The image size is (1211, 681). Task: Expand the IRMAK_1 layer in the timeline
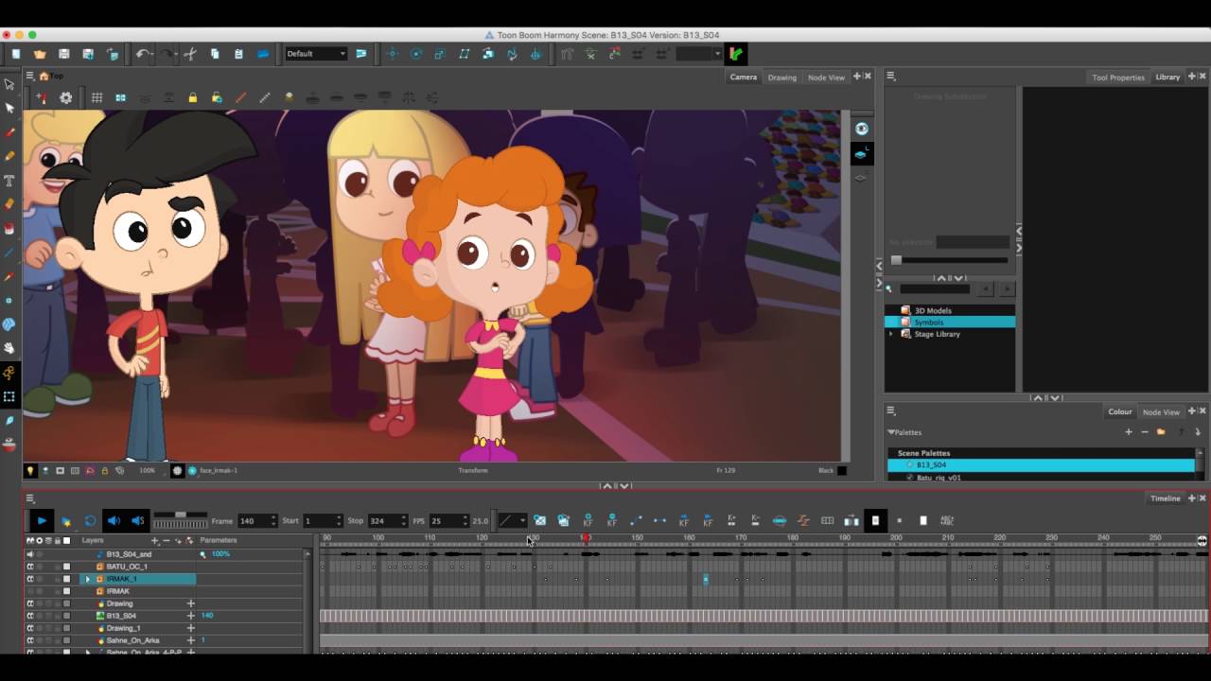coord(88,579)
